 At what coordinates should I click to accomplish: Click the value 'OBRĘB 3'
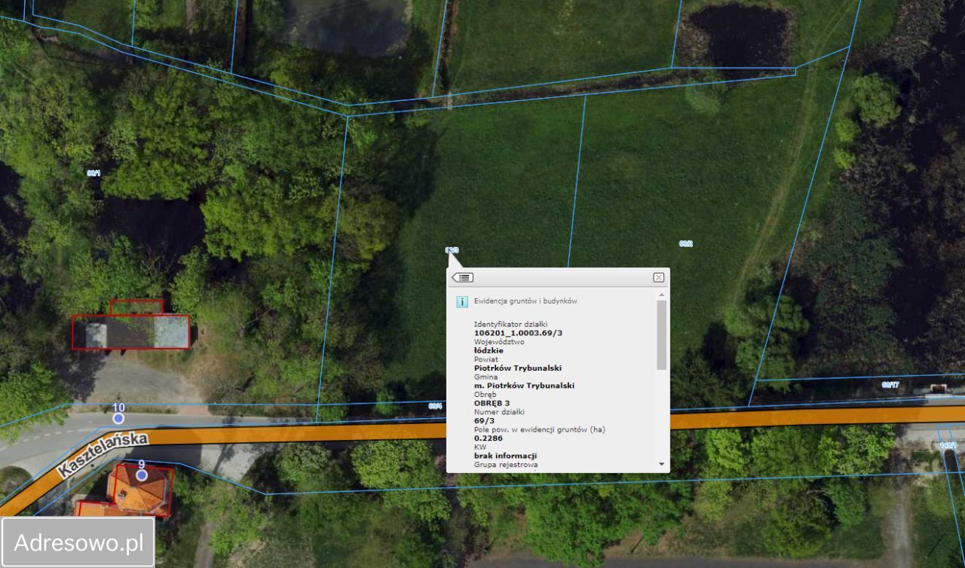click(492, 403)
